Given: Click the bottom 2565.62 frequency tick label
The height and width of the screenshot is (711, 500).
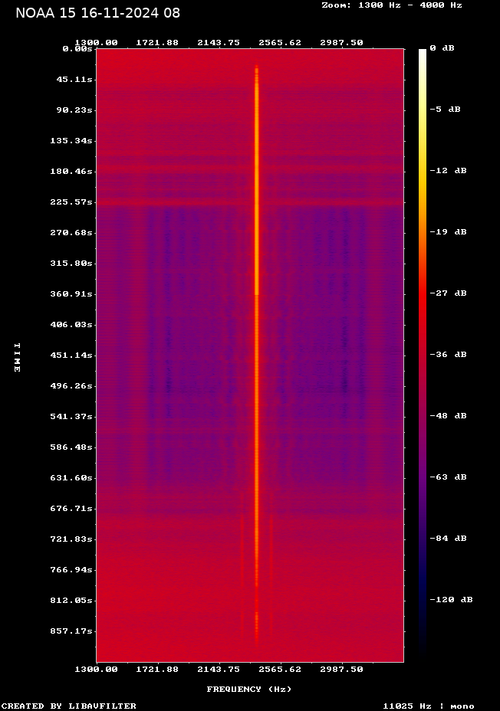Looking at the screenshot, I should click(x=280, y=669).
